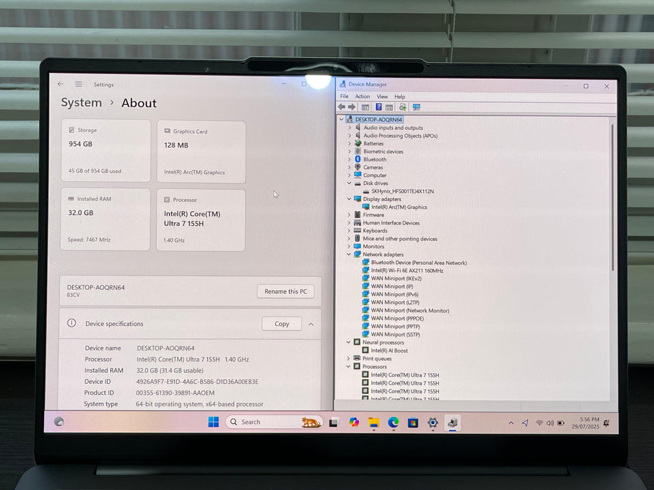Screen dimensions: 654x490
Task: Click the location arrow icon in the tray
Action: click(525, 423)
